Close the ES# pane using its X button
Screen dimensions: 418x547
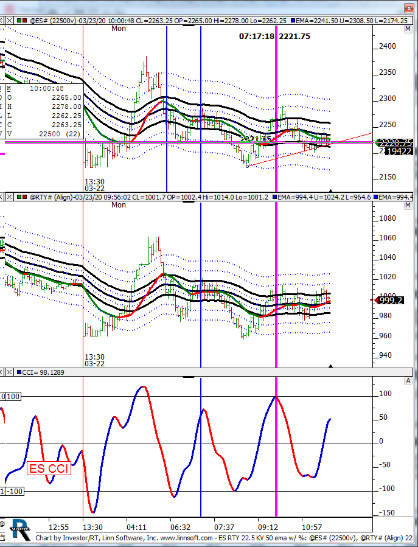(x=9, y=20)
